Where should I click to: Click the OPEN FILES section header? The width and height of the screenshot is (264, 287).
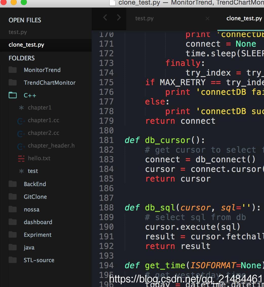tap(25, 20)
